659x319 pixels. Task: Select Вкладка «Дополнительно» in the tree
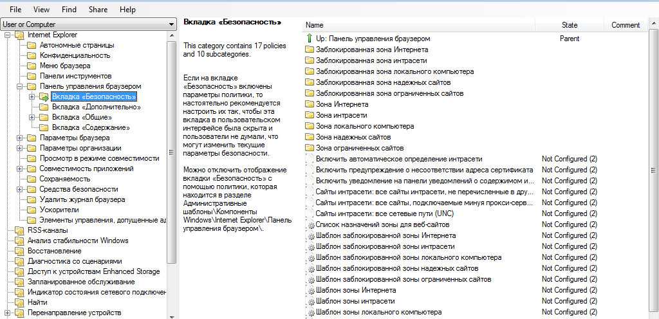(96, 107)
